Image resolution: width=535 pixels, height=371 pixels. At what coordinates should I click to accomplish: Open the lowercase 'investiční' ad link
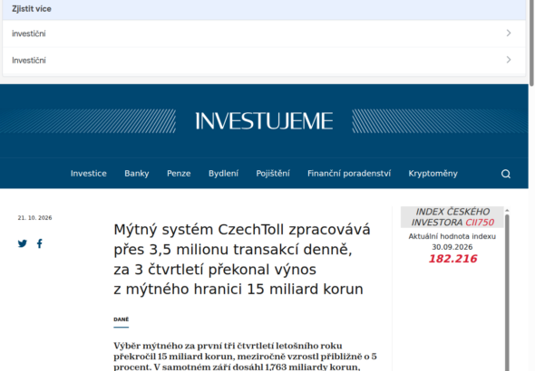264,33
